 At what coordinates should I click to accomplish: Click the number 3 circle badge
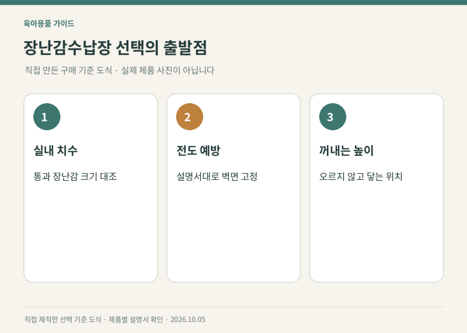333,117
